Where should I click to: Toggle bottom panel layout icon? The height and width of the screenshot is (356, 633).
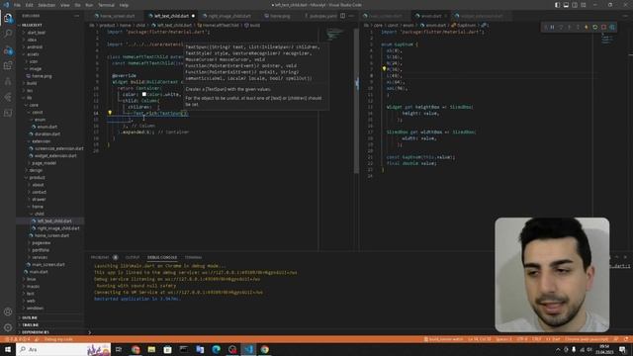[566, 5]
